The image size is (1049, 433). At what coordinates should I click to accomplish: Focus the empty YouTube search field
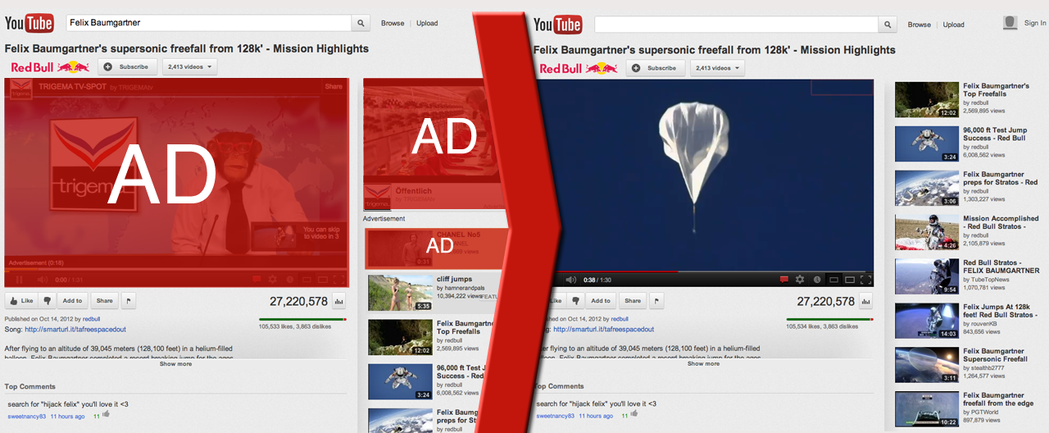tap(735, 25)
